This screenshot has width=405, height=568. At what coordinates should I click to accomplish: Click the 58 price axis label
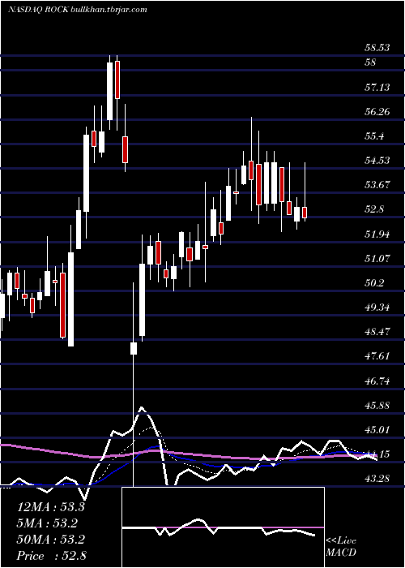pyautogui.click(x=371, y=62)
